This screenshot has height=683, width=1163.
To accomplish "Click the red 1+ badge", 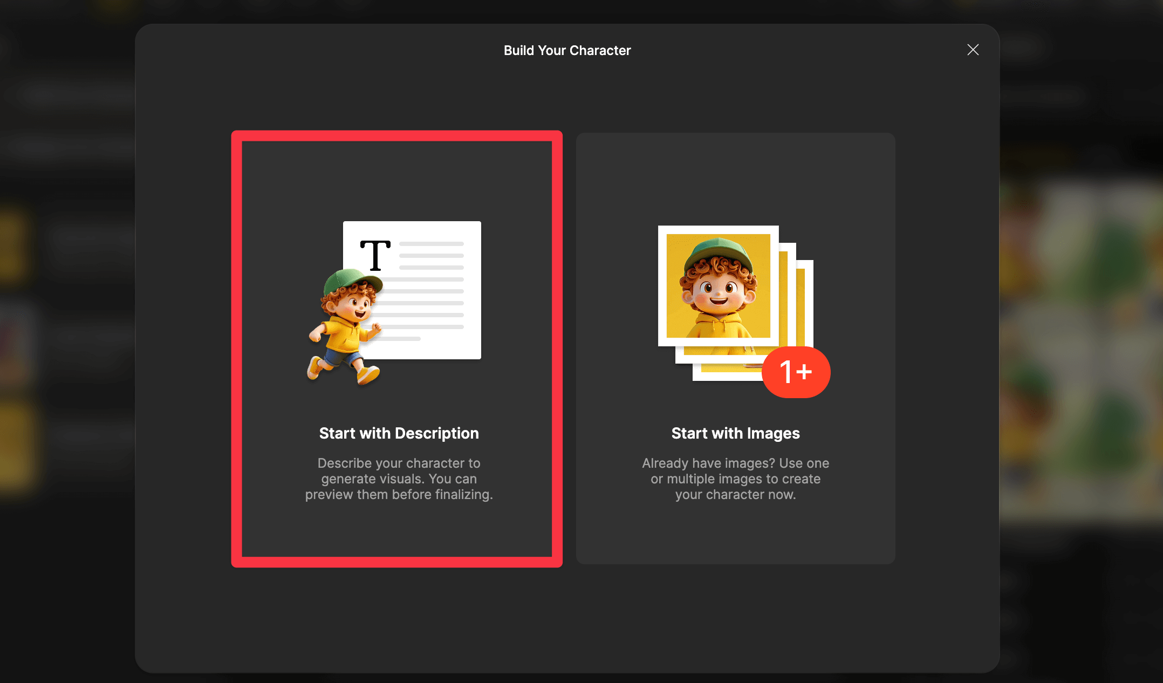I will [x=796, y=372].
